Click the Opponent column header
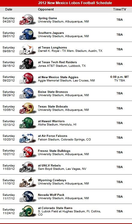The image size is (132, 224). (x=46, y=9)
